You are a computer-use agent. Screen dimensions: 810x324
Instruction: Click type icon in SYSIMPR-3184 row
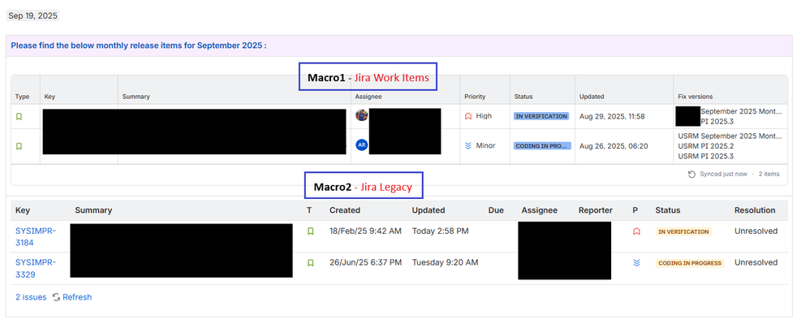point(311,231)
